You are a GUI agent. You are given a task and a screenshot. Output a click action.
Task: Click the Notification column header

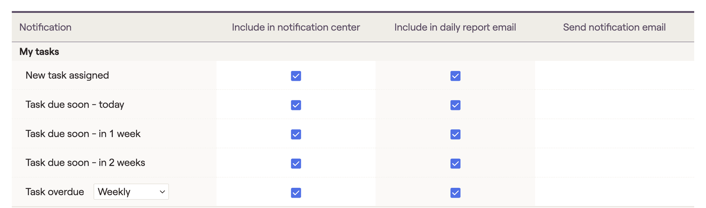coord(45,27)
